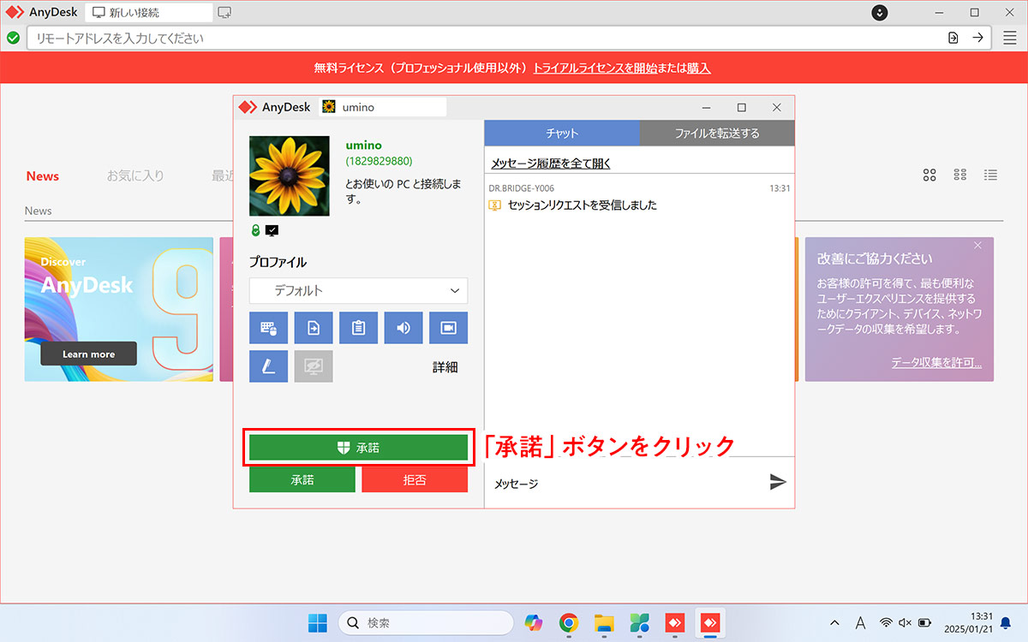Select the News tab in main window
Image resolution: width=1028 pixels, height=642 pixels.
(43, 175)
